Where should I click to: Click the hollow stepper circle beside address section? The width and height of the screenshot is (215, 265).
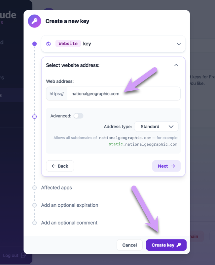coord(34,117)
